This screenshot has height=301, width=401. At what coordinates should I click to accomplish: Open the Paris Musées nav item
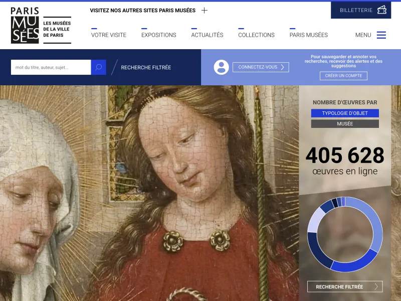point(308,35)
